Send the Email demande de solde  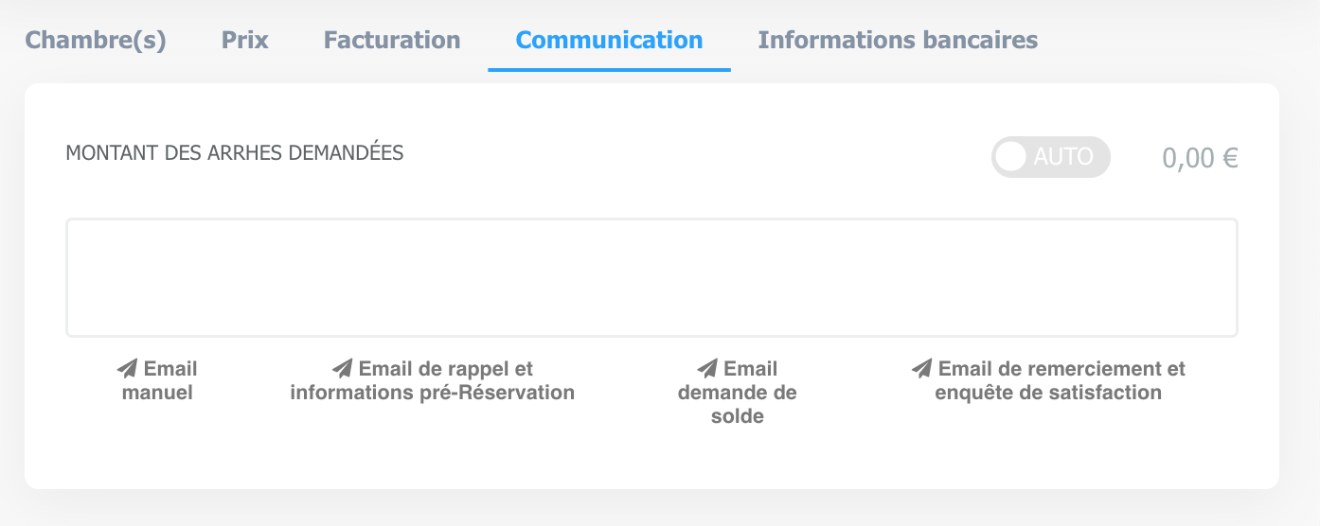(x=738, y=392)
